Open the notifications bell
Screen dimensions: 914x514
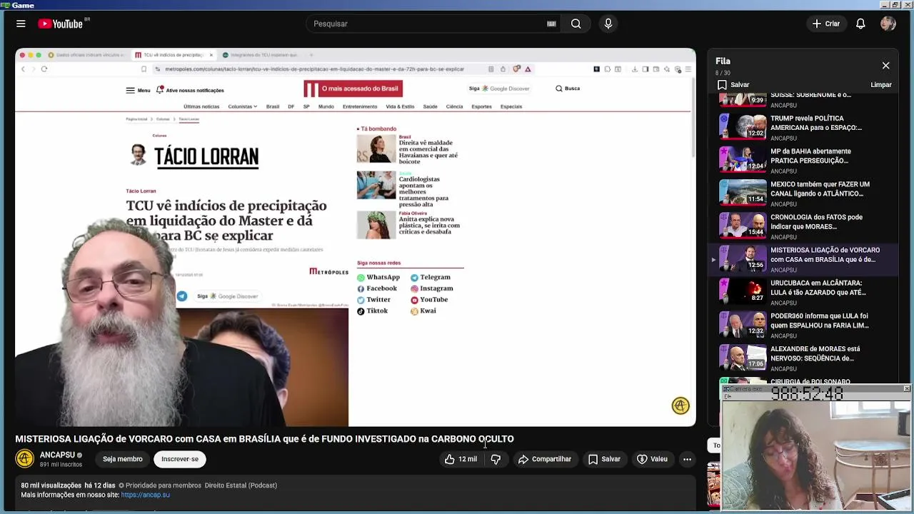(x=860, y=24)
